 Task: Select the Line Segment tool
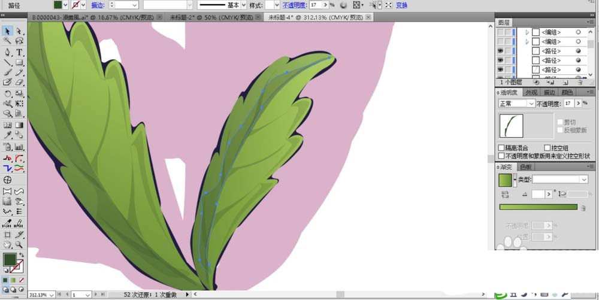tap(7, 62)
